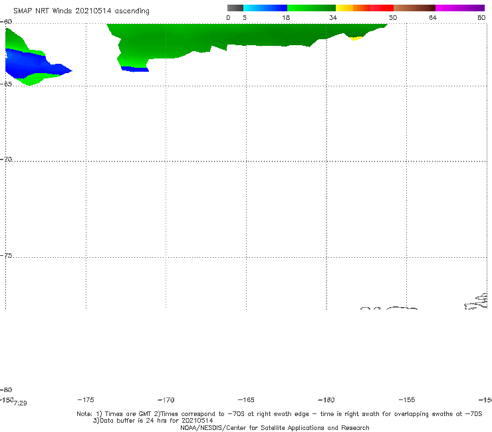This screenshot has width=492, height=432.
Task: Click the '50' label under the color bar
Action: click(393, 17)
